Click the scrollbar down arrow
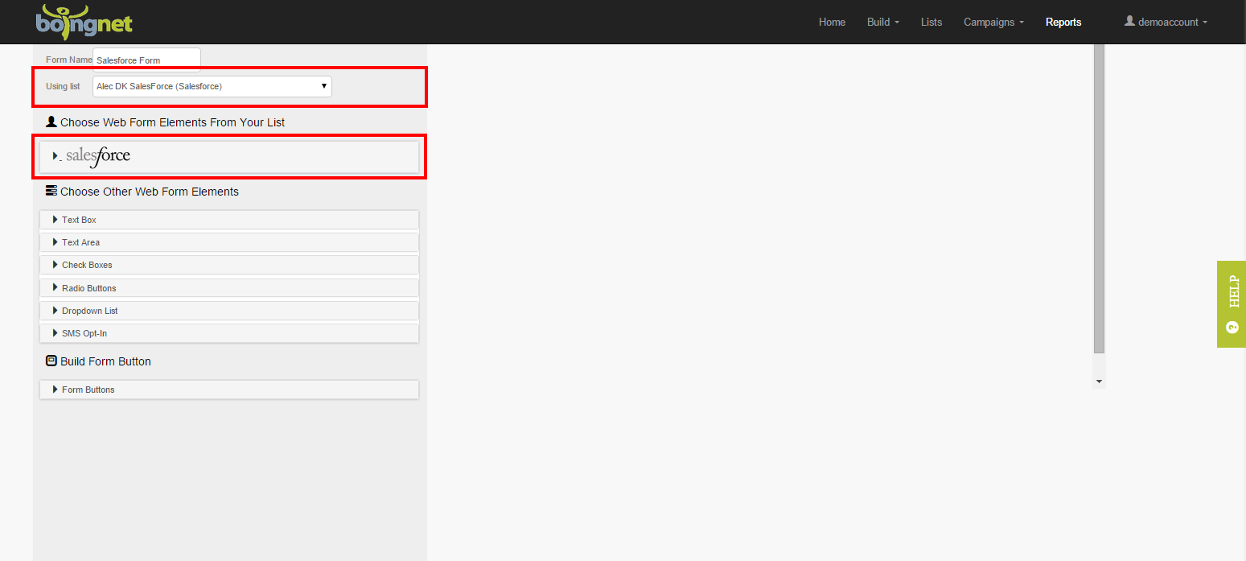This screenshot has height=561, width=1246. point(1099,382)
